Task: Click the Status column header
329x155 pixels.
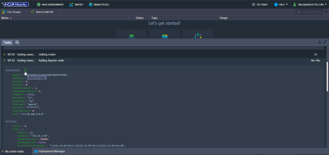Action: coord(139,18)
